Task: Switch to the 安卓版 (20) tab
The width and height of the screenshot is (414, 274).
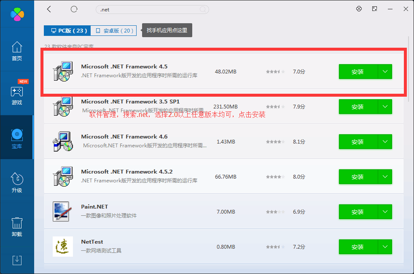Action: (x=114, y=30)
